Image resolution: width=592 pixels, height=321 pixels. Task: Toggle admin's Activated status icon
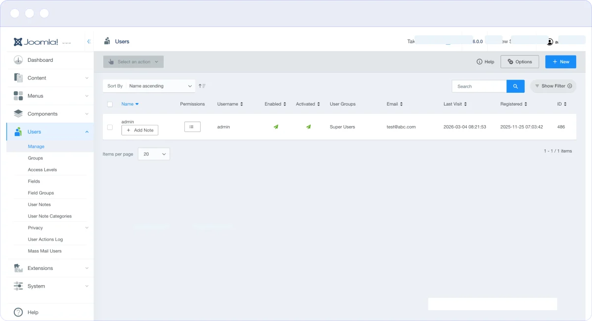[308, 127]
